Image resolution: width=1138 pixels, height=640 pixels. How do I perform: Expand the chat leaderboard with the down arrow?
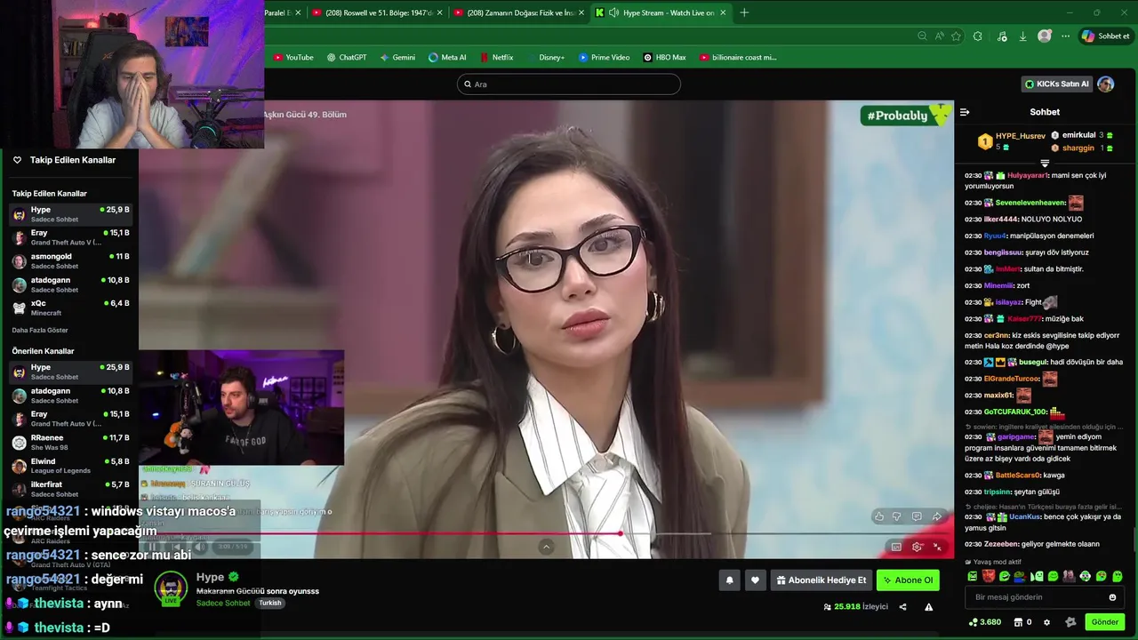point(1045,164)
